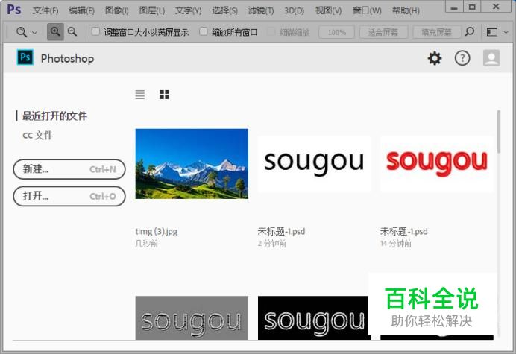Screen dimensions: 516x354
Task: Click the 适合屏幕 button
Action: [383, 32]
